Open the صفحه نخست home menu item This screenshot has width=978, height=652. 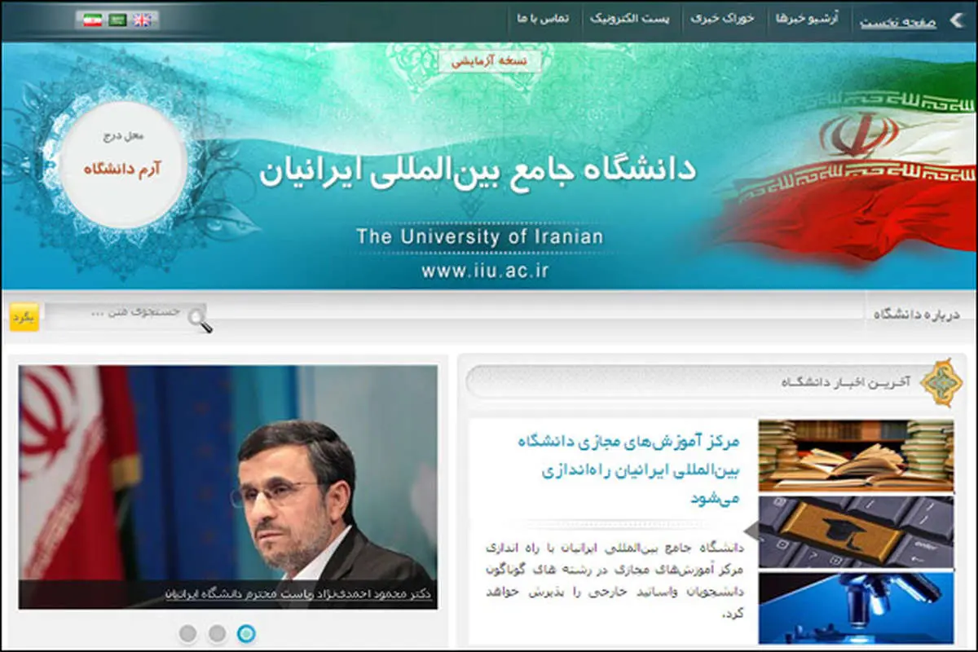tap(897, 22)
